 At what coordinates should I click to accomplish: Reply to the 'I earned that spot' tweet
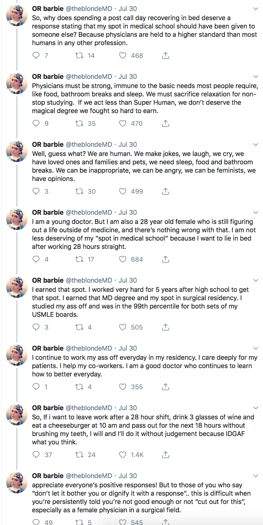tap(36, 327)
